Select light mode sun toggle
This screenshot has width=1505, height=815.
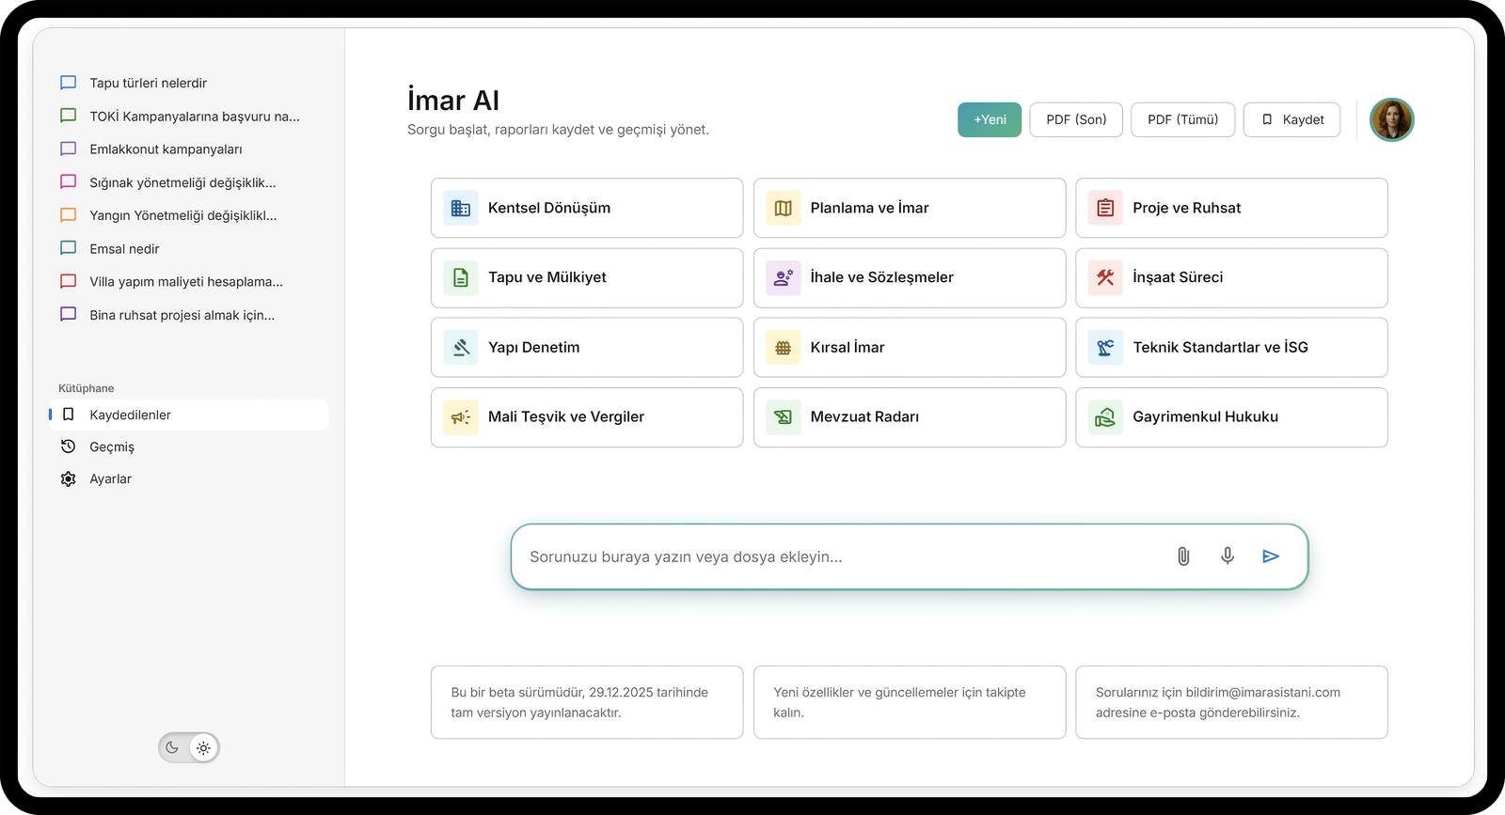coord(203,748)
